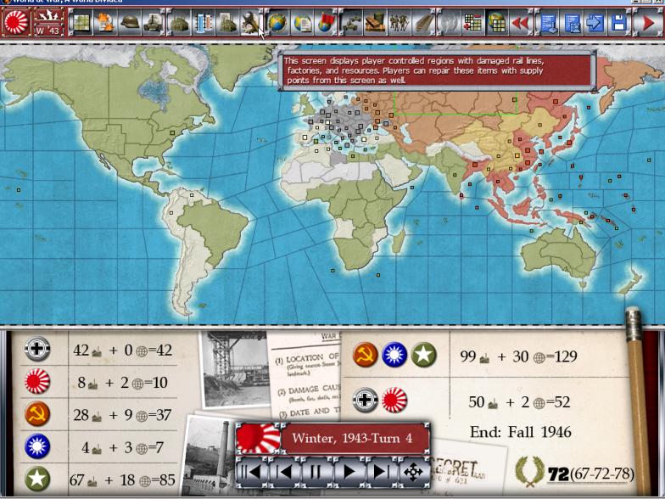Viewport: 665px width, 499px height.
Task: Select the army helmet icon
Action: pyautogui.click(x=129, y=22)
